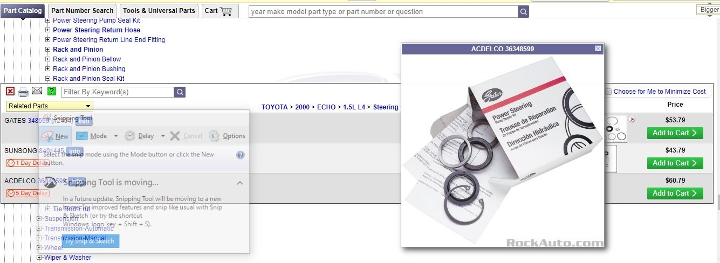Image resolution: width=720 pixels, height=263 pixels.
Task: Close the ACDELCO 36348599 image popup
Action: click(598, 49)
